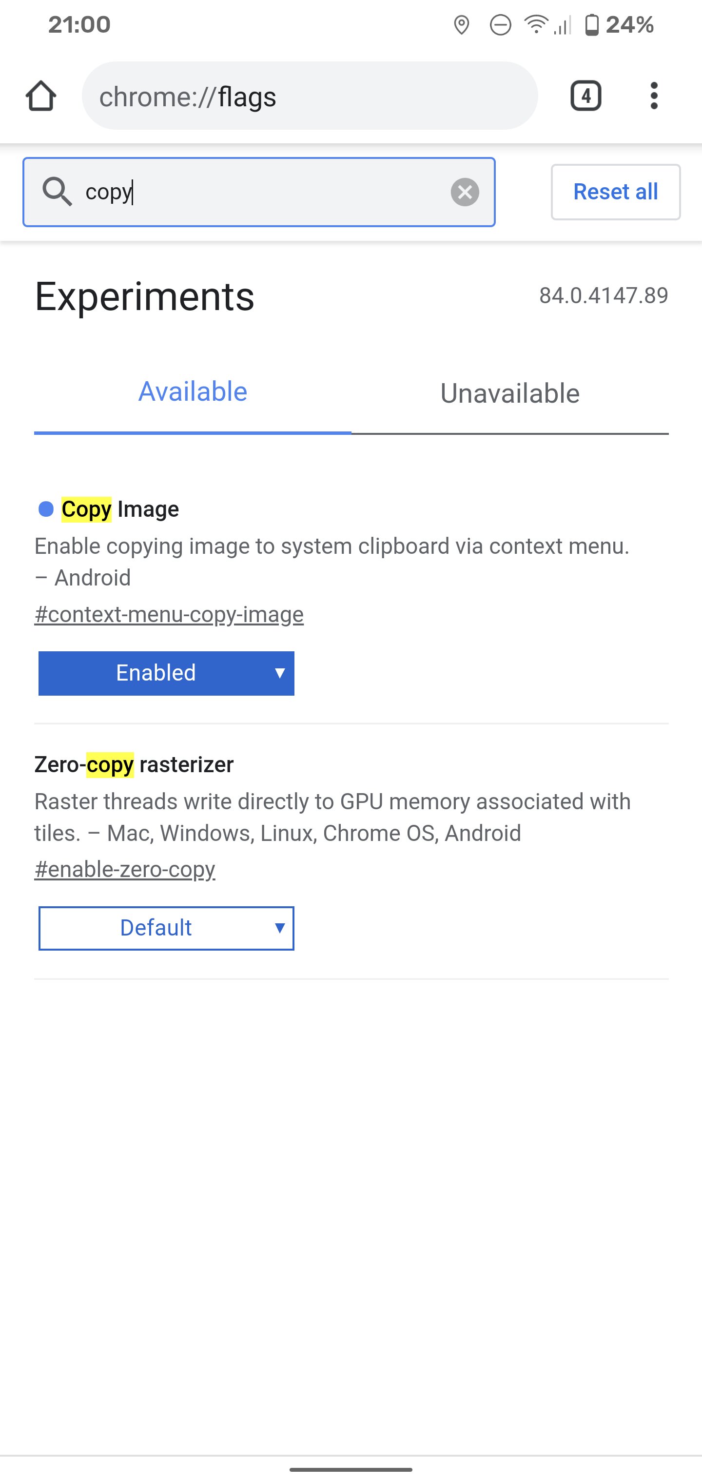Tap the blue dot beside Copy Image

[46, 508]
